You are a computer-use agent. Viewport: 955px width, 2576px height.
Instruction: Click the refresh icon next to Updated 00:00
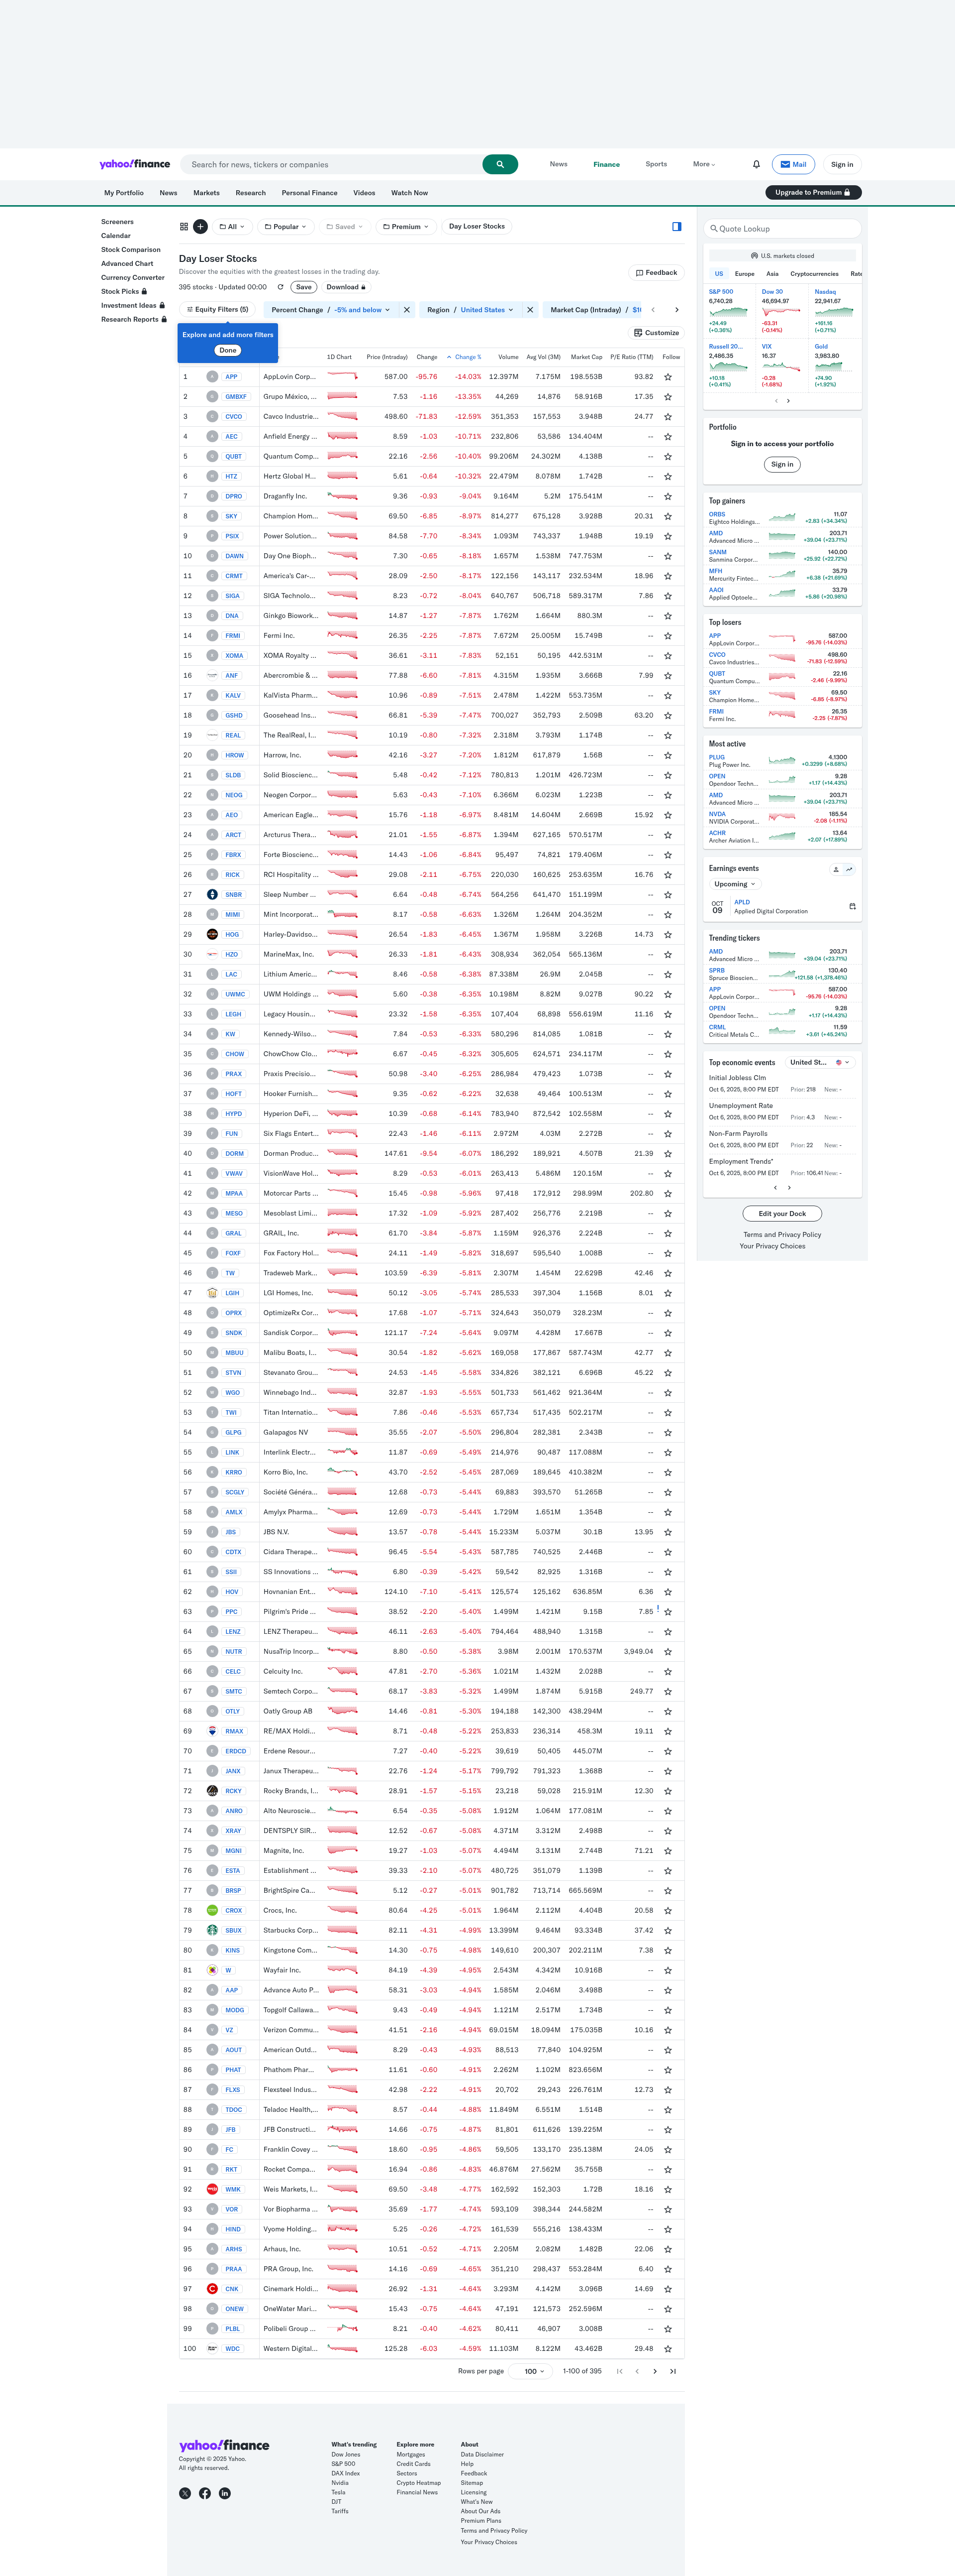[x=281, y=287]
